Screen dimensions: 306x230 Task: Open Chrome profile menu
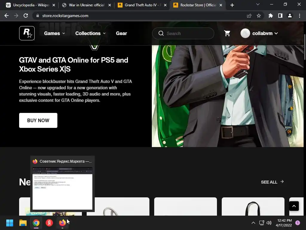point(290,16)
